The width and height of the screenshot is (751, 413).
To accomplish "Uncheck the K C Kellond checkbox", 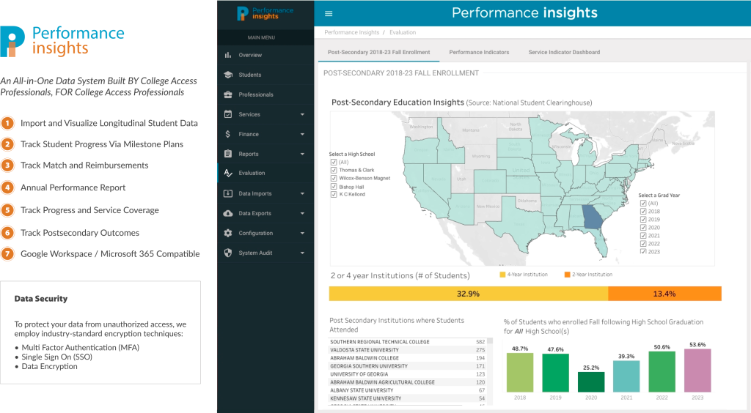I will [x=334, y=195].
